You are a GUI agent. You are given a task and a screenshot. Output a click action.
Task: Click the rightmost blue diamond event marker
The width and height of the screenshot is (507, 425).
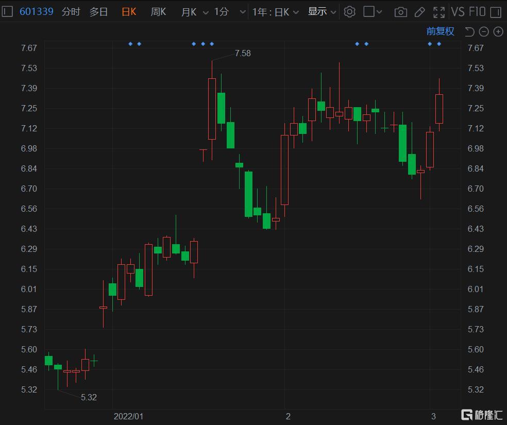click(439, 44)
